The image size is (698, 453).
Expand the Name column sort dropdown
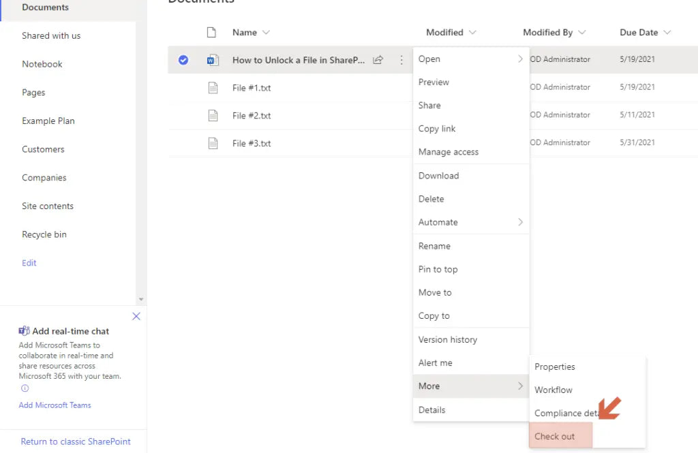pyautogui.click(x=266, y=33)
